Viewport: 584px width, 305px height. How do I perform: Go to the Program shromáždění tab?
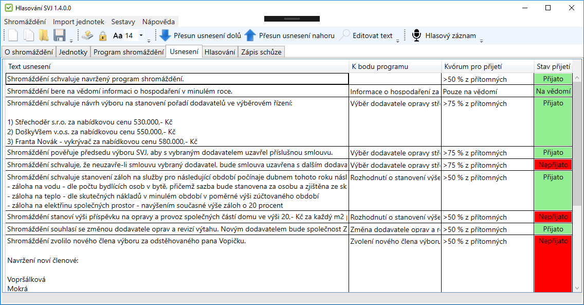(x=129, y=52)
